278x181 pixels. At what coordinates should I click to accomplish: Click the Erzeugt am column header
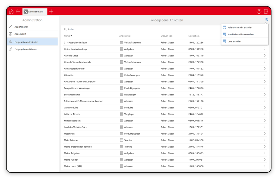(194, 36)
